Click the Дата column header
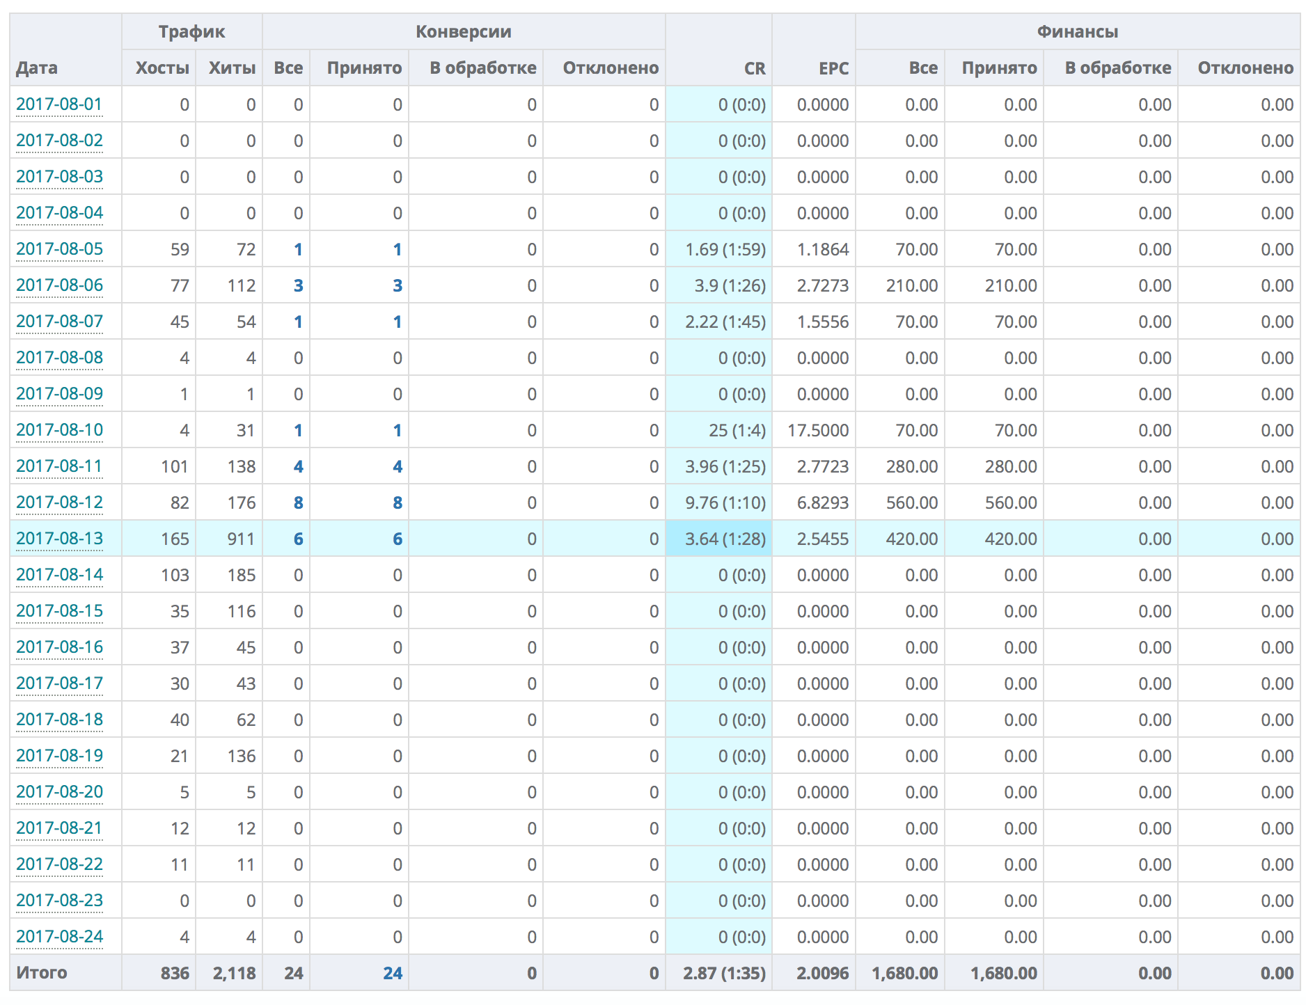The width and height of the screenshot is (1306, 1005). (37, 68)
